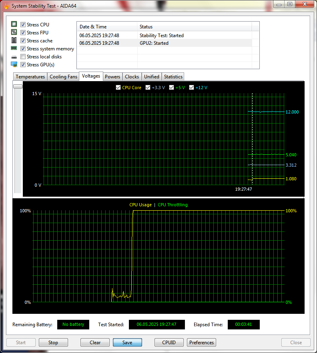
Task: Open the Clocks tab
Action: tap(132, 76)
